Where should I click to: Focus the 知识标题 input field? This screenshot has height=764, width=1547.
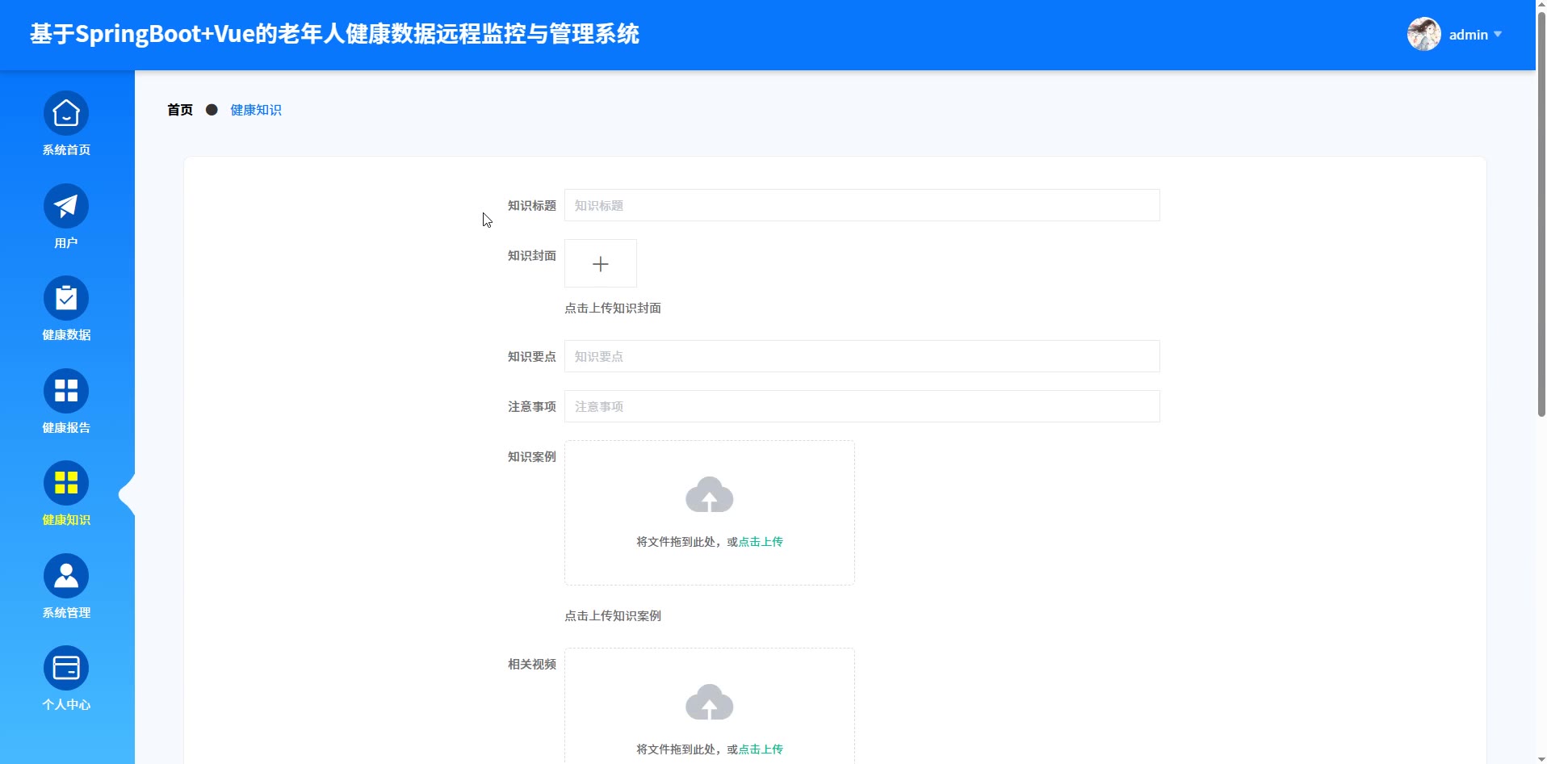coord(862,205)
